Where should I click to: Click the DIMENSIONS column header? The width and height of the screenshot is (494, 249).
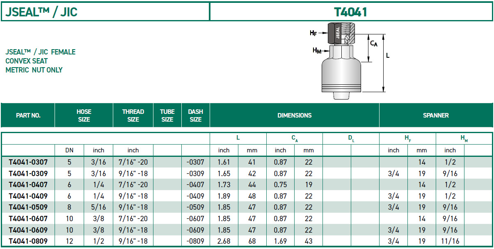[x=295, y=115]
